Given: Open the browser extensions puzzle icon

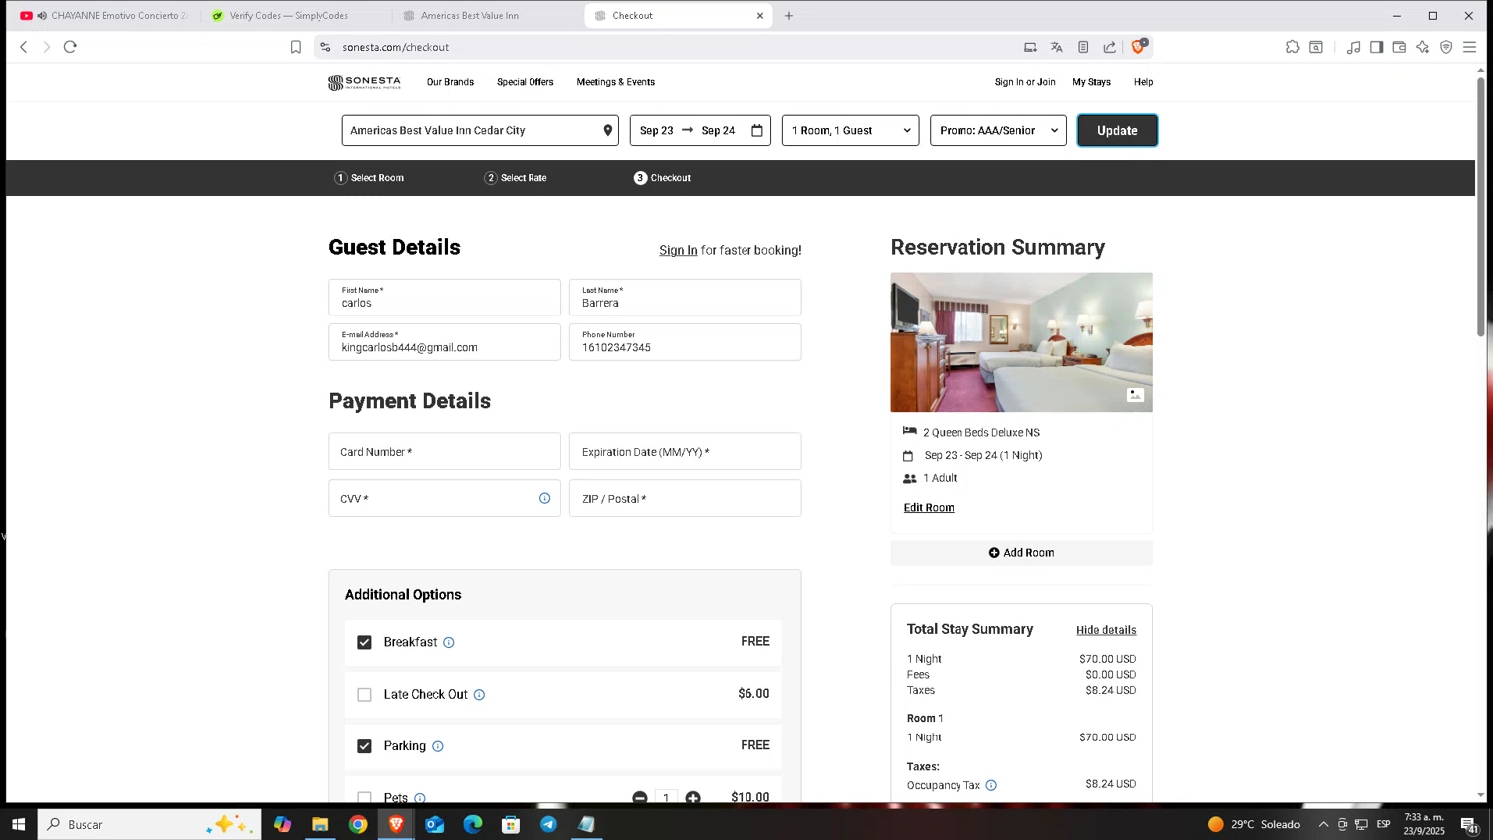Looking at the screenshot, I should (1292, 47).
